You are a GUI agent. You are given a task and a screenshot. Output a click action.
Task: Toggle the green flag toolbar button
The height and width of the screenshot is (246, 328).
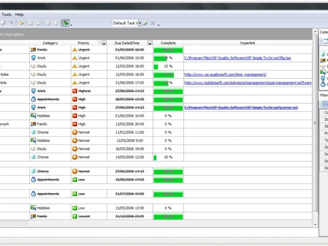click(x=66, y=23)
